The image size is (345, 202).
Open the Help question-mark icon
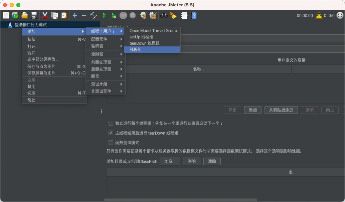click(194, 15)
